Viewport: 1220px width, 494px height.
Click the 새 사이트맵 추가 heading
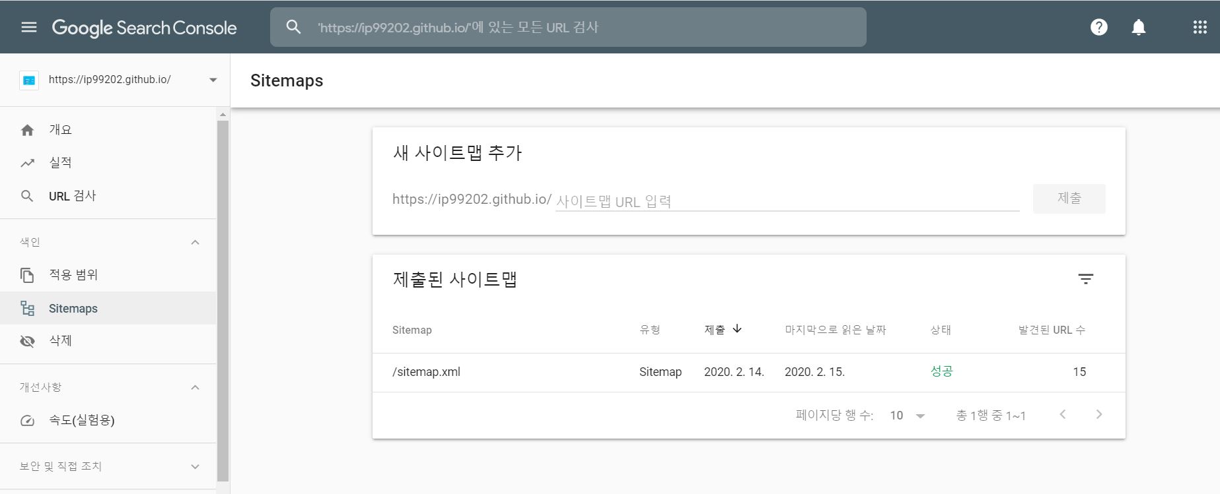457,153
